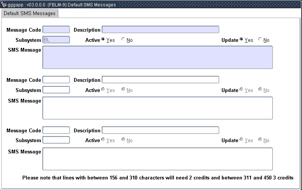302x190 pixels.
Task: Choose Update Yes in the second record
Action: click(x=242, y=90)
